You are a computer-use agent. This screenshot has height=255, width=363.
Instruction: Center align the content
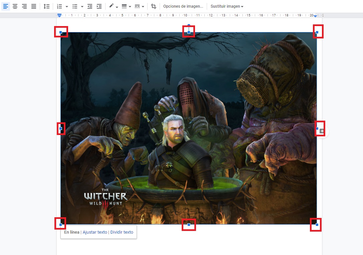pos(15,6)
